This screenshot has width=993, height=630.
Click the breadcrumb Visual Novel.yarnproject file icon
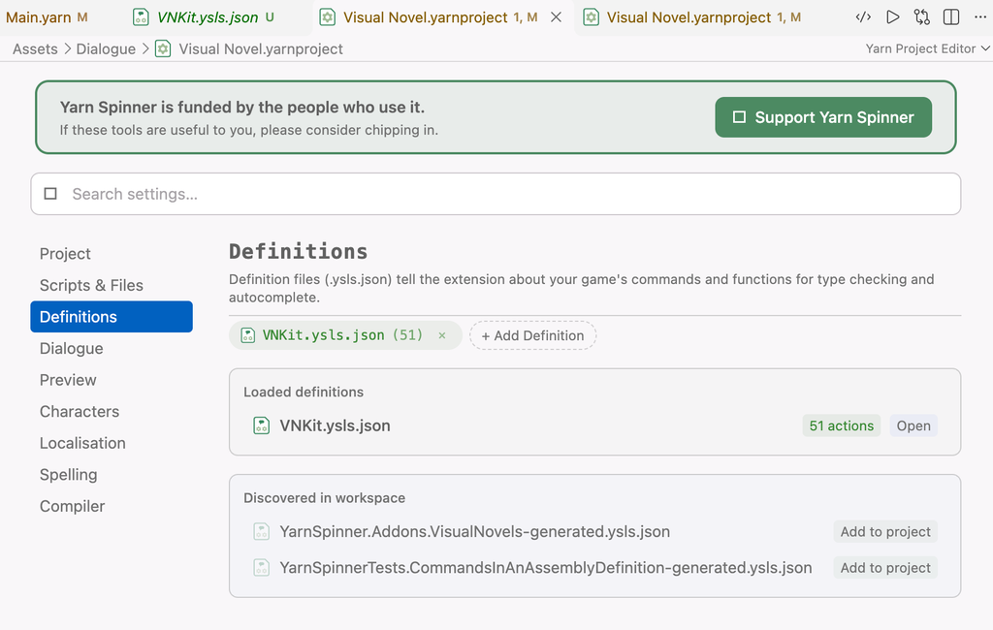[x=163, y=48]
